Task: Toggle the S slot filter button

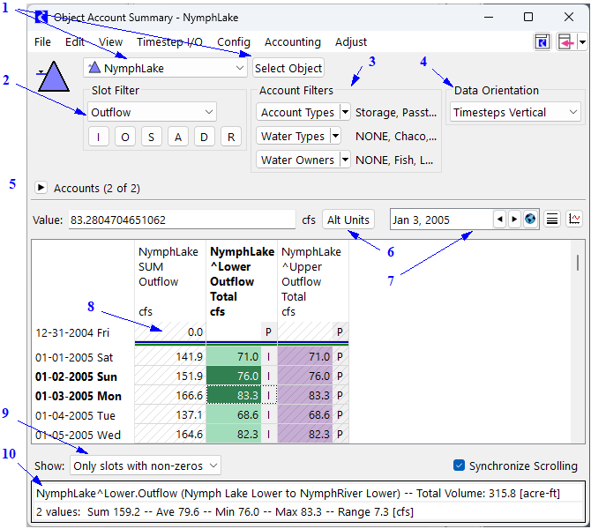Action: coord(152,136)
